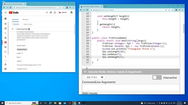Open Chrome menu in JDoodle window
This screenshot has width=188, height=105.
(182, 10)
